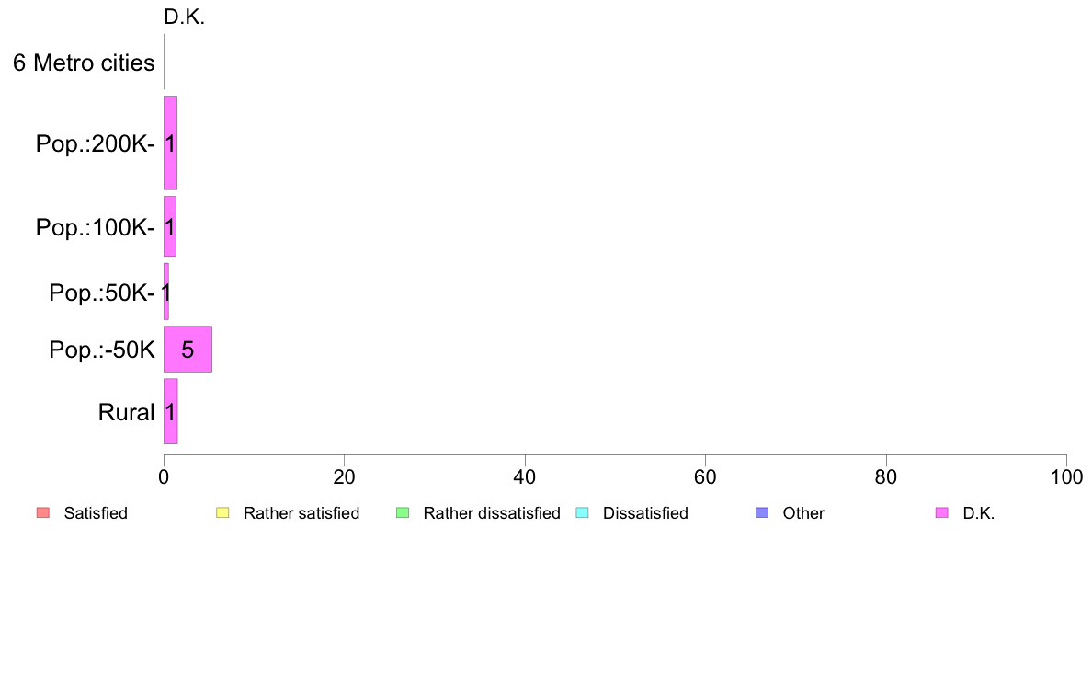Click the D.K. chart title
1092x677 pixels.
coord(184,17)
